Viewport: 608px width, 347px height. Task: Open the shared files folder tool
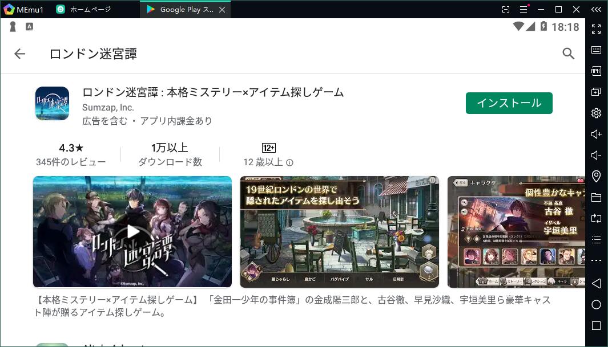pyautogui.click(x=596, y=197)
